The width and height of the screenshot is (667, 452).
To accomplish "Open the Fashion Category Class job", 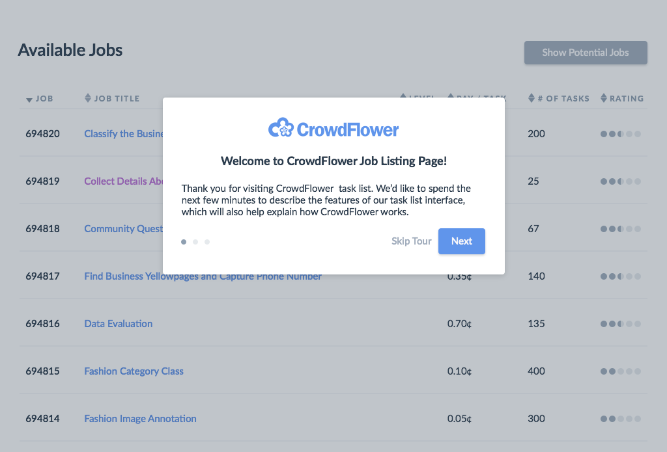I will coord(134,371).
